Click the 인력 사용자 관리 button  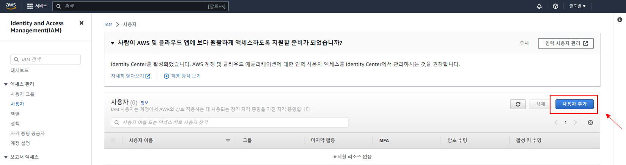[566, 43]
